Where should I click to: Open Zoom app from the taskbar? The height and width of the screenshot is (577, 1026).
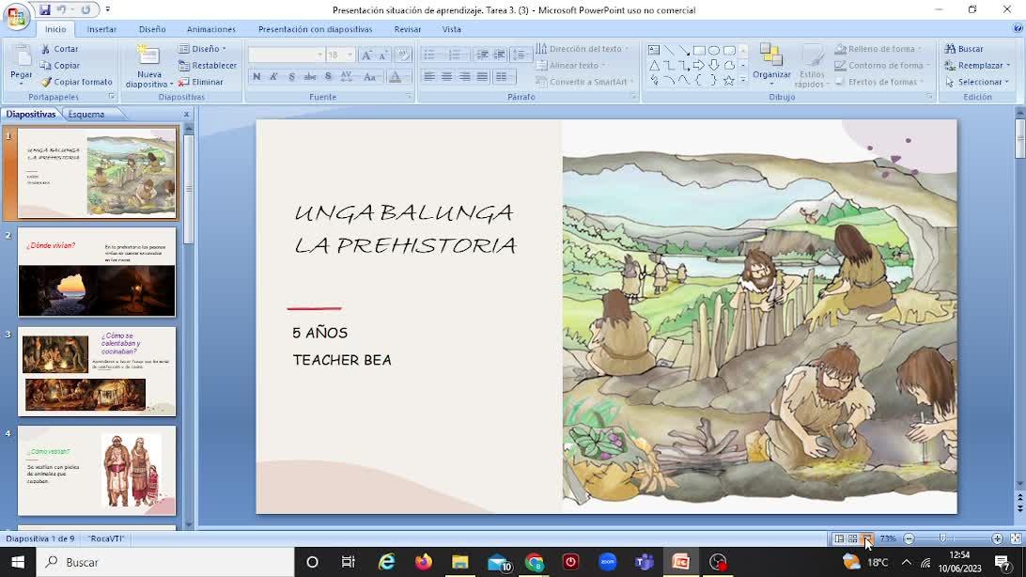(x=607, y=562)
